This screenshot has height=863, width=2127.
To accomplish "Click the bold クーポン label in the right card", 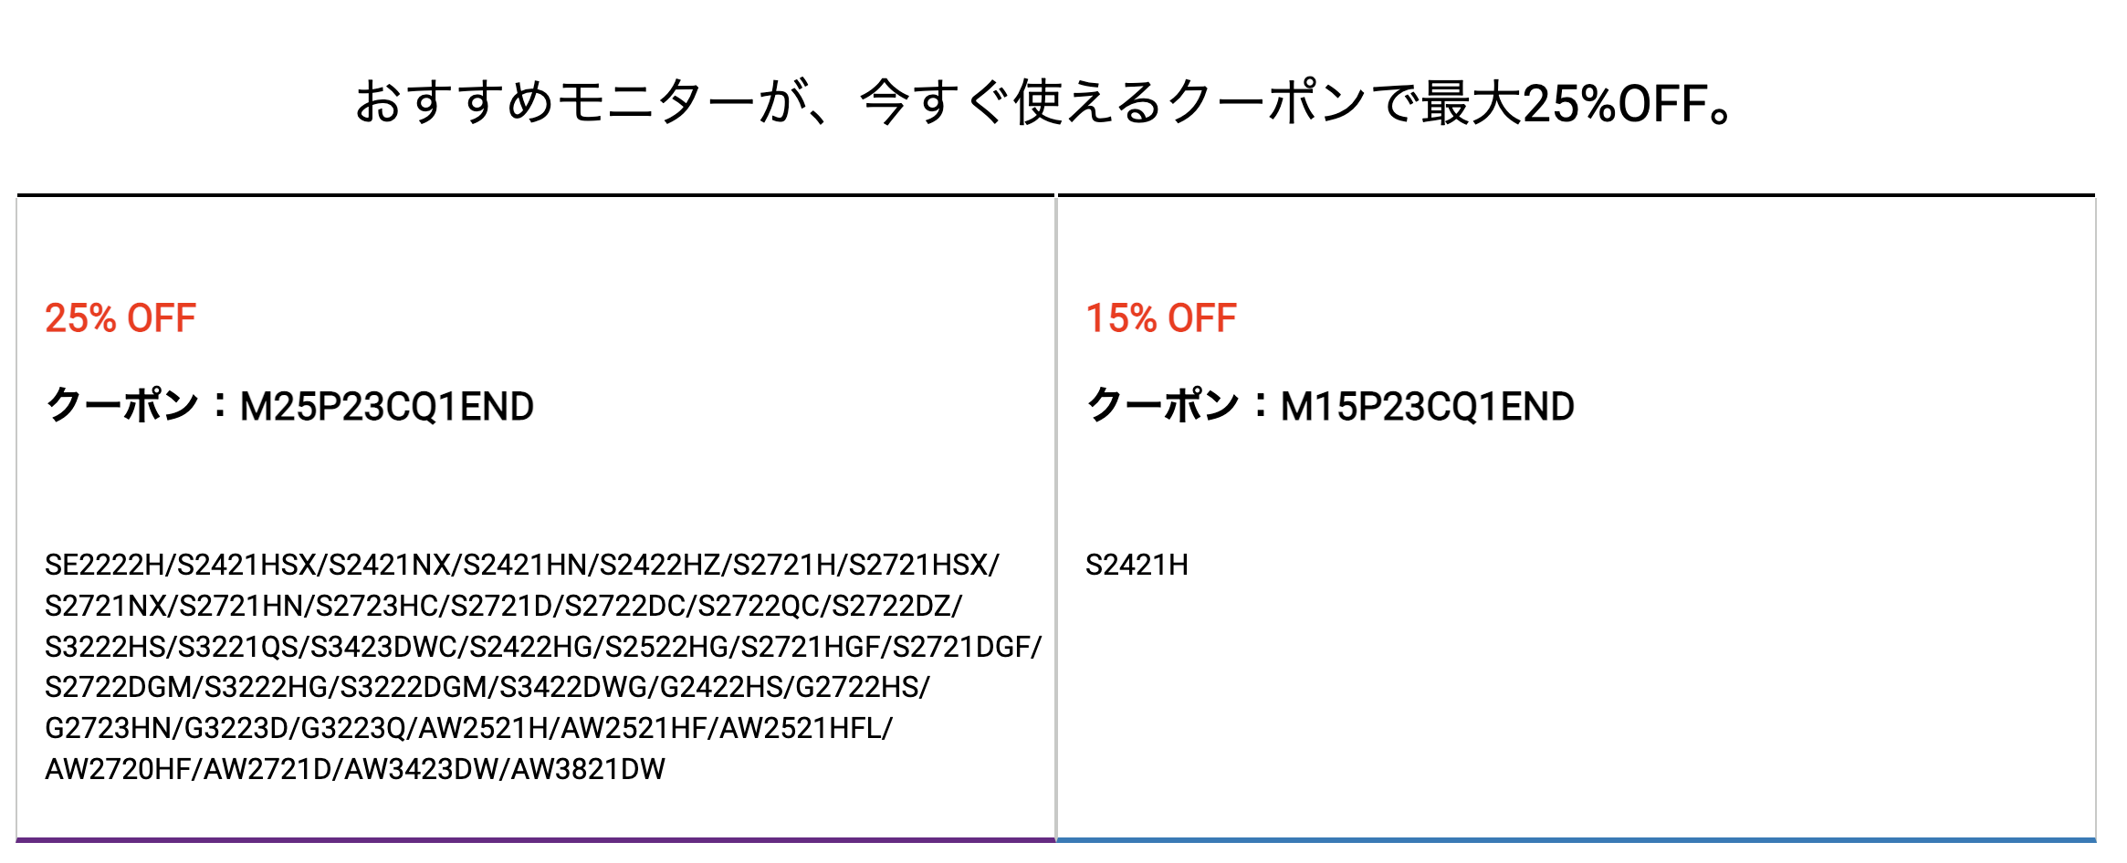I will (x=1162, y=405).
